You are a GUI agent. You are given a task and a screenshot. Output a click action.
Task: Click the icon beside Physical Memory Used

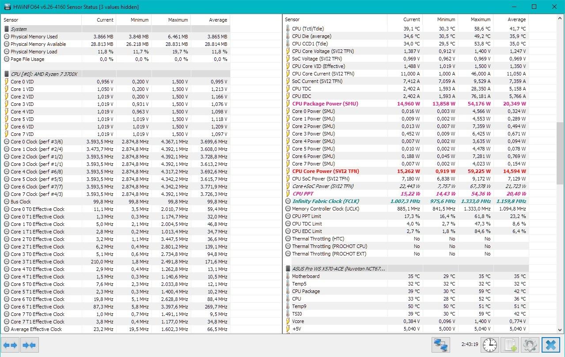7,37
